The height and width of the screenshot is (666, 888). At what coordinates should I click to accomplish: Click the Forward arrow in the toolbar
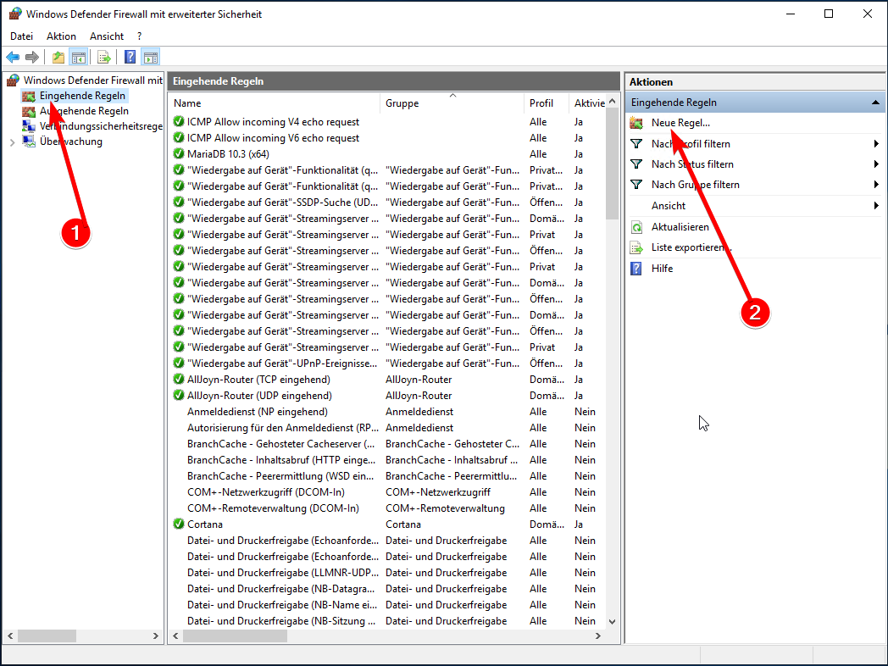[x=32, y=57]
